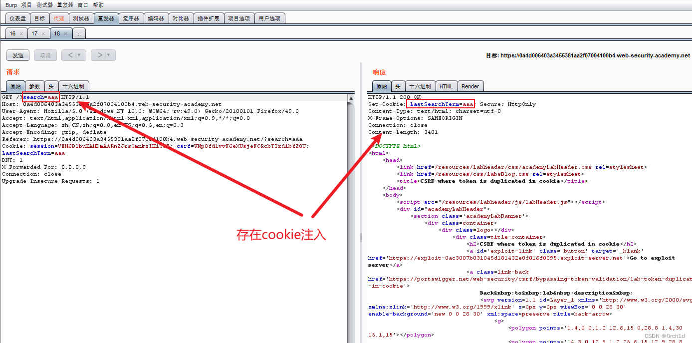Open the Burp menu
The image size is (692, 343).
[11, 5]
